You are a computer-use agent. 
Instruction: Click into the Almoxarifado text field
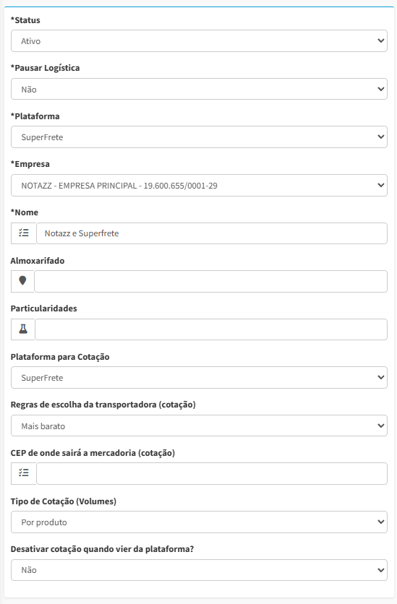pos(211,281)
